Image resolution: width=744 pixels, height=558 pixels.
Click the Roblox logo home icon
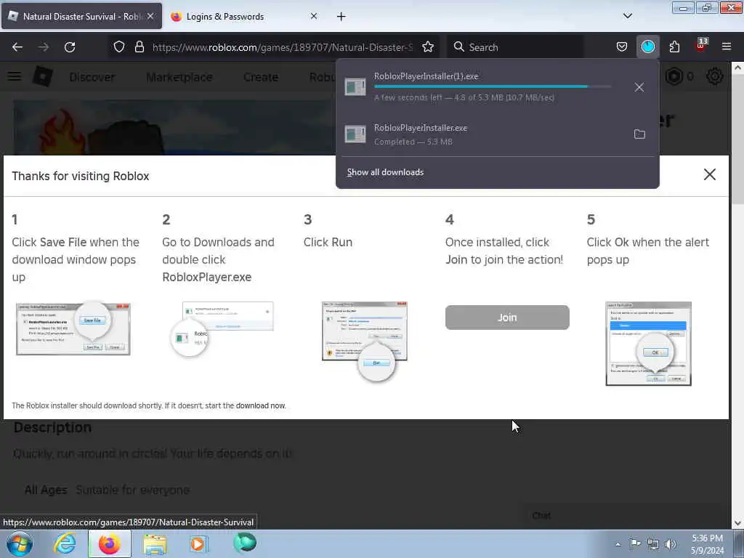(x=43, y=76)
